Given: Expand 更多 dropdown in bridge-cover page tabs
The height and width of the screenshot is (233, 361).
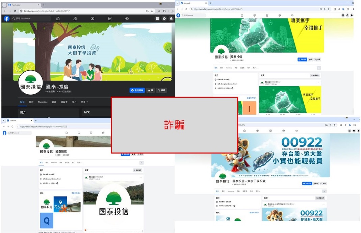Looking at the screenshot, I should (x=79, y=162).
